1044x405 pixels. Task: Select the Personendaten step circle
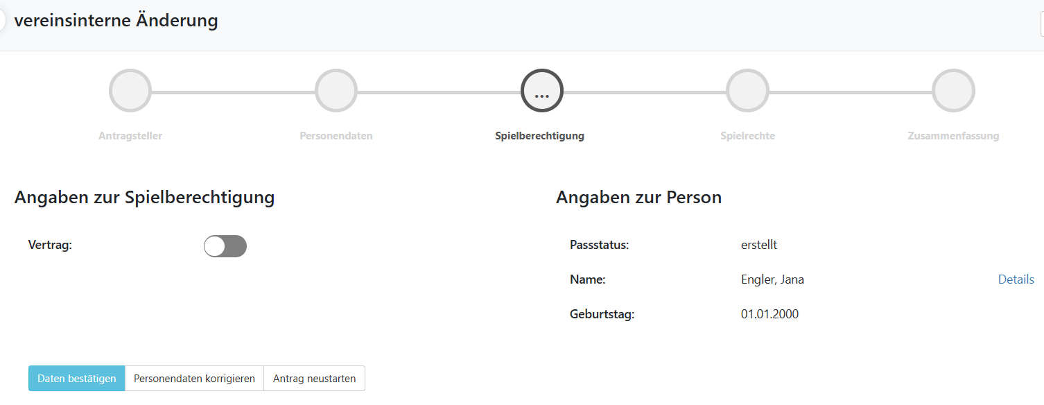(336, 91)
